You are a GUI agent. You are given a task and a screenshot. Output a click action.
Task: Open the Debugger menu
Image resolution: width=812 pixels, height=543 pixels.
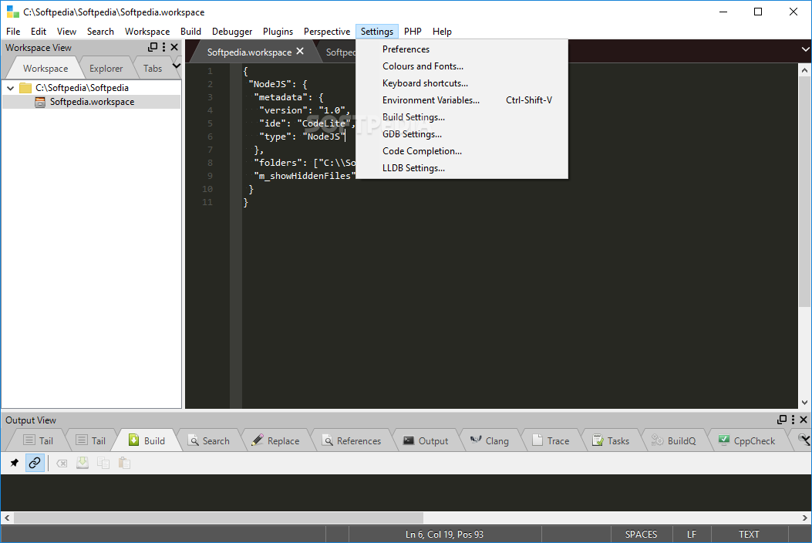232,32
